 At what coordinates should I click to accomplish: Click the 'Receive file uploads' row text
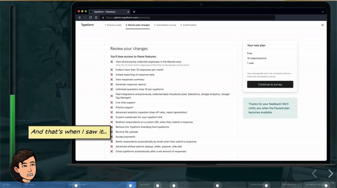[x=127, y=132]
